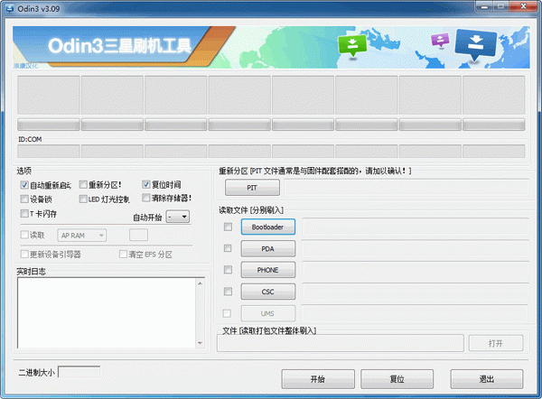Click the CSC file path field
Image resolution: width=542 pixels, height=399 pixels.
(416, 292)
